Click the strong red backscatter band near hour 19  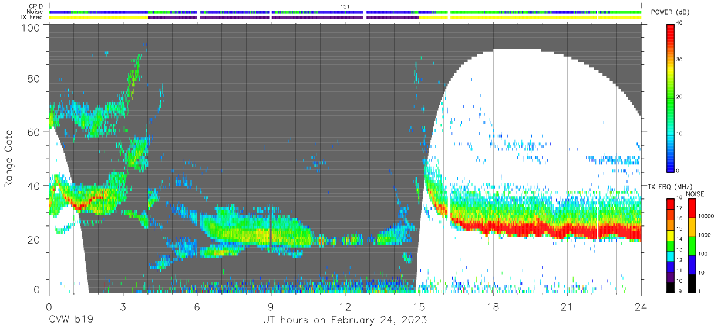pyautogui.click(x=518, y=228)
